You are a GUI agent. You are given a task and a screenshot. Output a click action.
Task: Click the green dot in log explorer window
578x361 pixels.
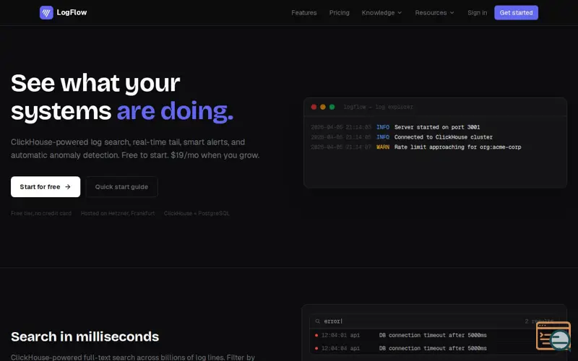click(332, 107)
